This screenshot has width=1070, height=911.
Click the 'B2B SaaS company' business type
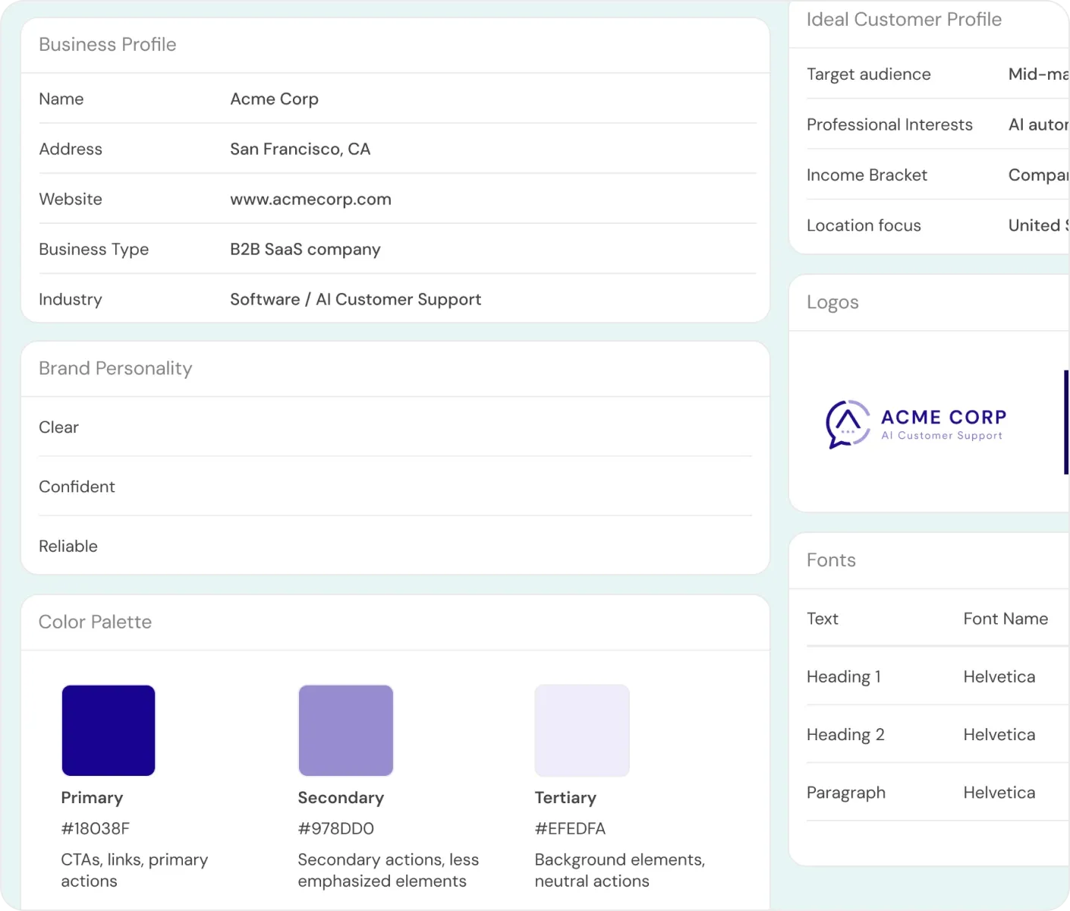pyautogui.click(x=305, y=249)
